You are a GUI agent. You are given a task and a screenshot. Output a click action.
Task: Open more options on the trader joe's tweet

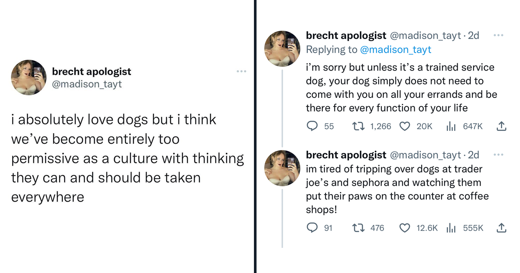pos(499,154)
